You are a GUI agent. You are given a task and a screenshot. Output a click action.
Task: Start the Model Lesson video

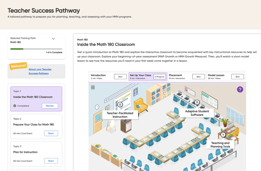(238, 77)
